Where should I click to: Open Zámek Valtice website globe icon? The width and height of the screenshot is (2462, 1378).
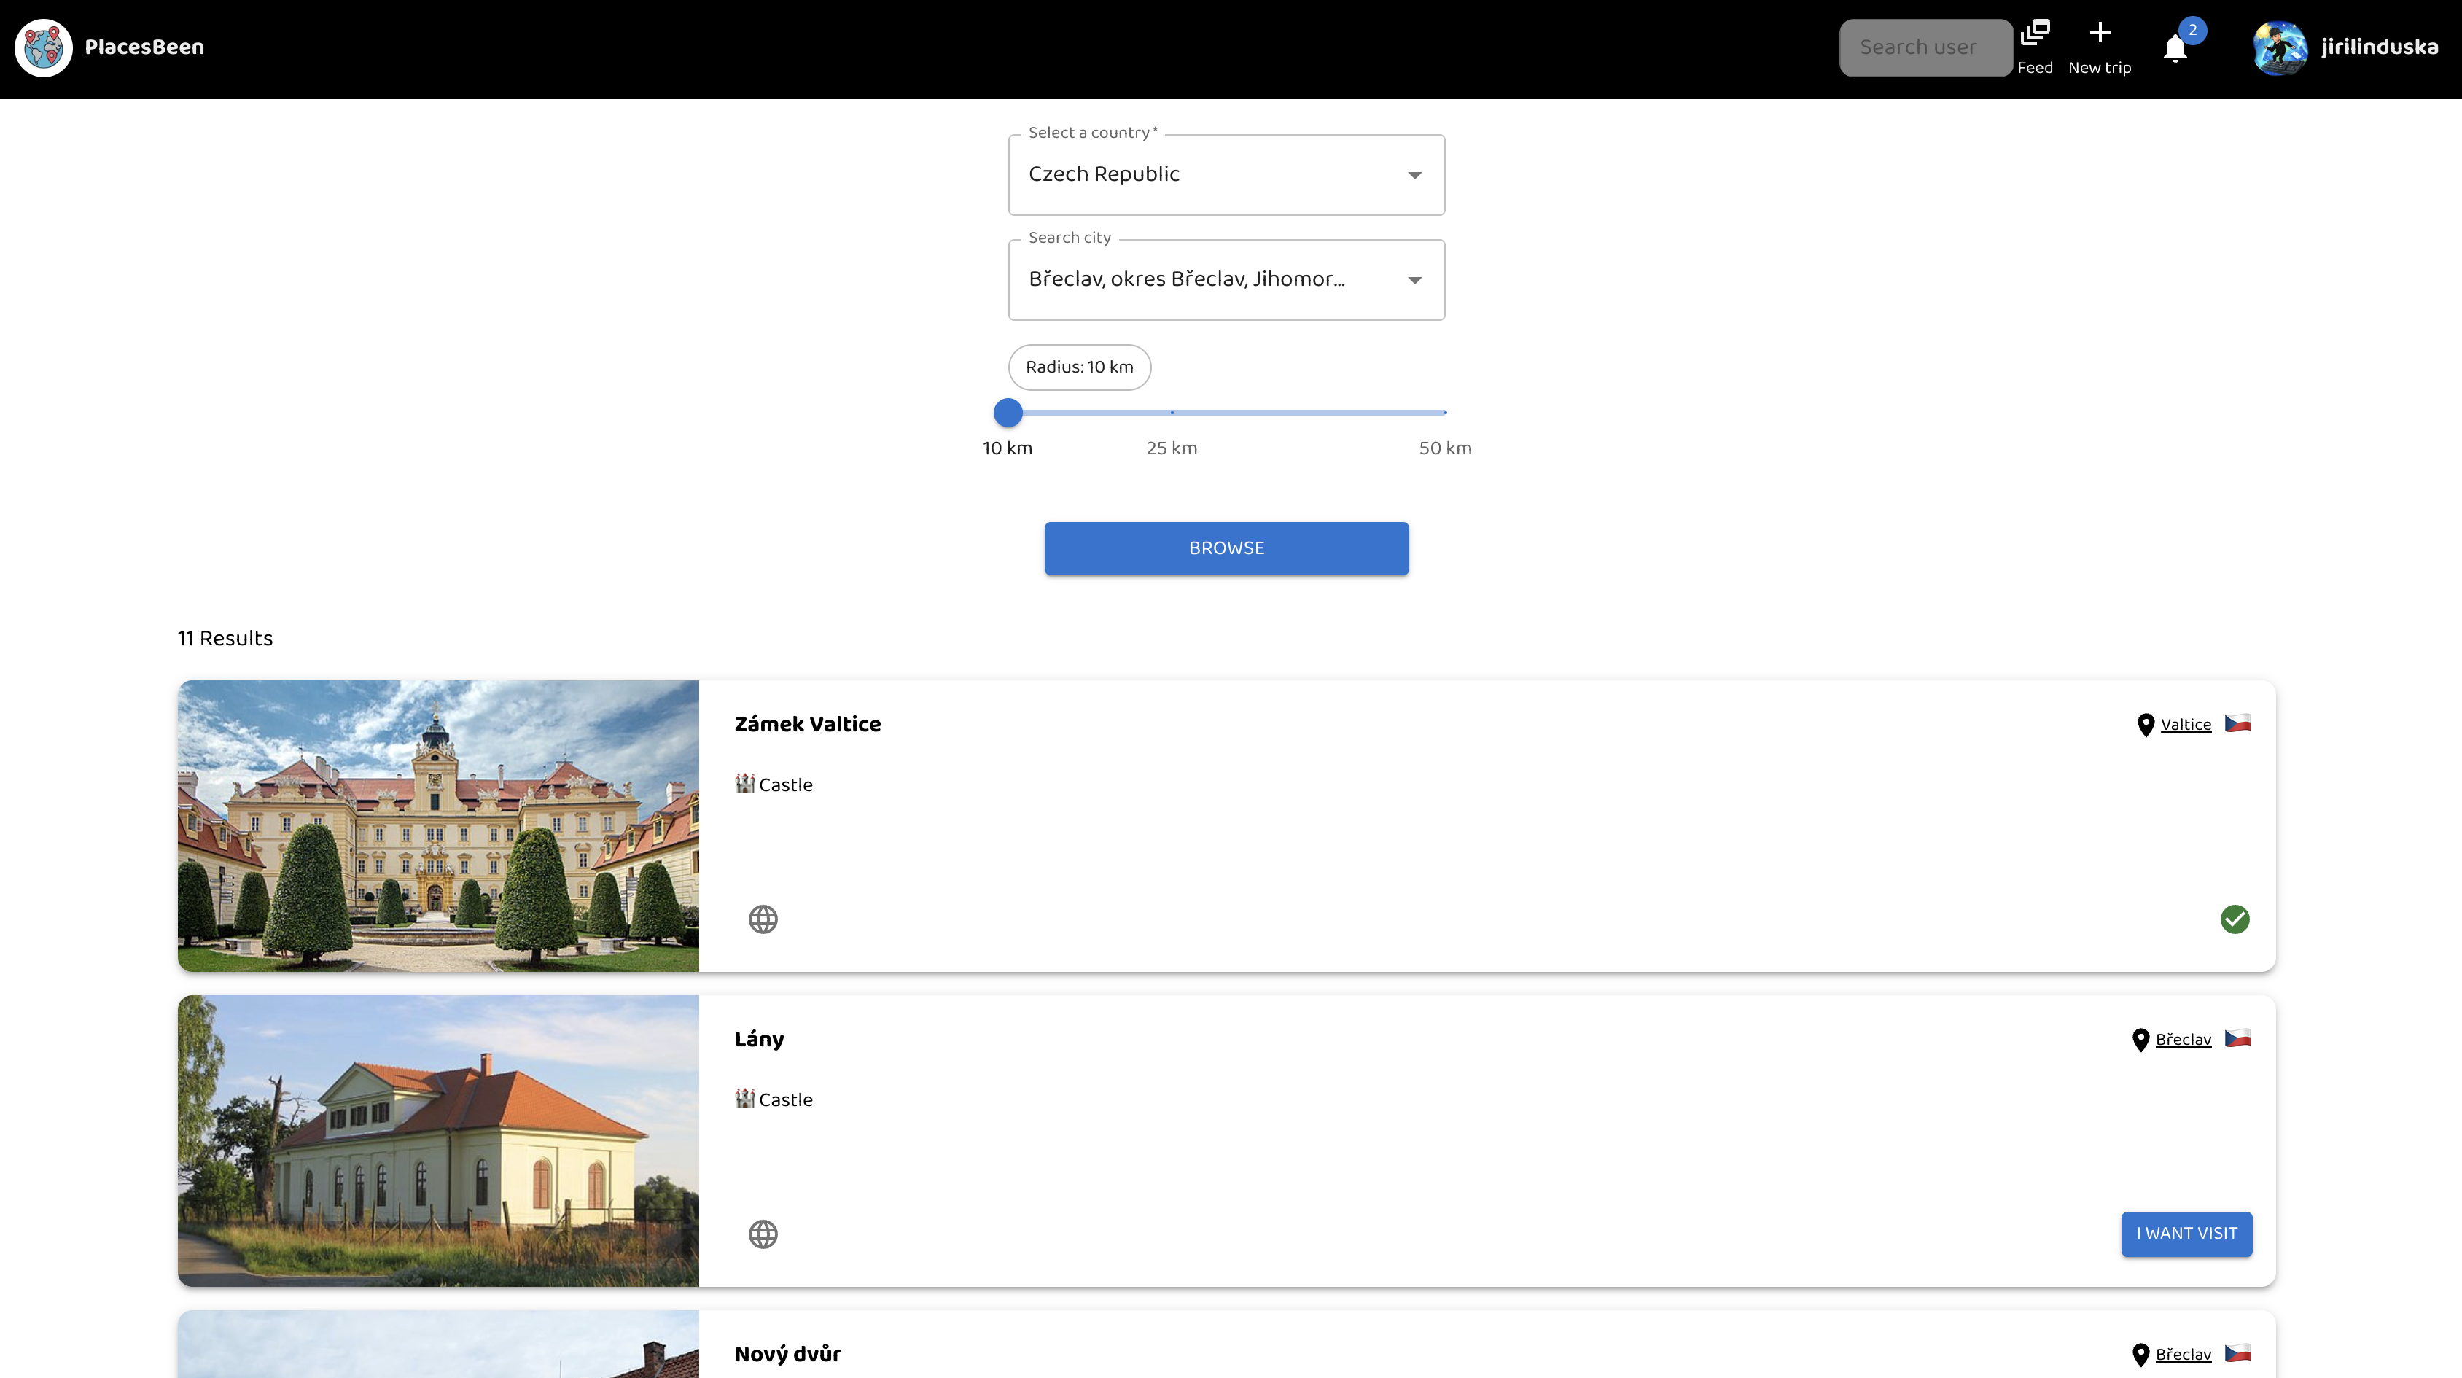tap(763, 919)
